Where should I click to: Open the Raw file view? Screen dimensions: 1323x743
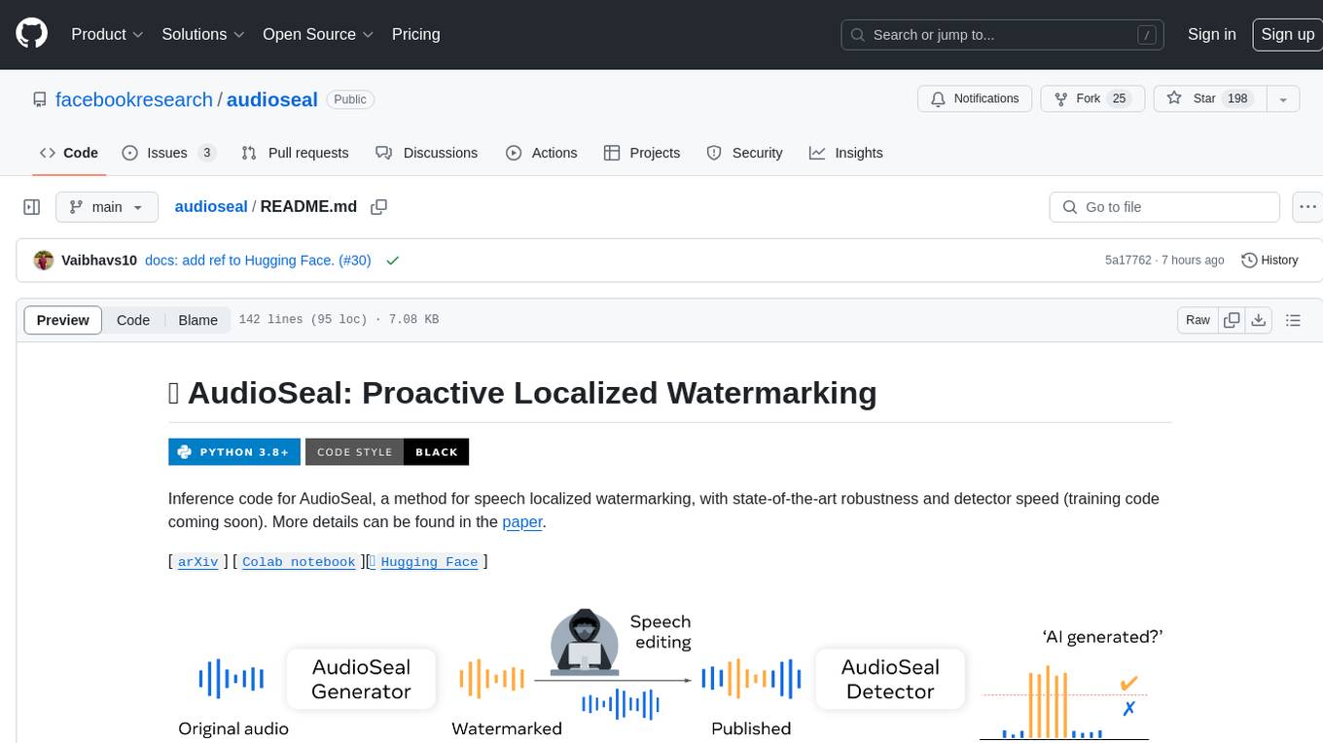click(1198, 320)
